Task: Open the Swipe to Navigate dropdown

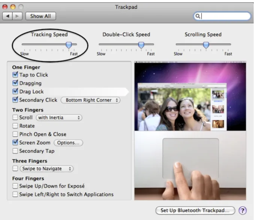Action: [x=47, y=169]
